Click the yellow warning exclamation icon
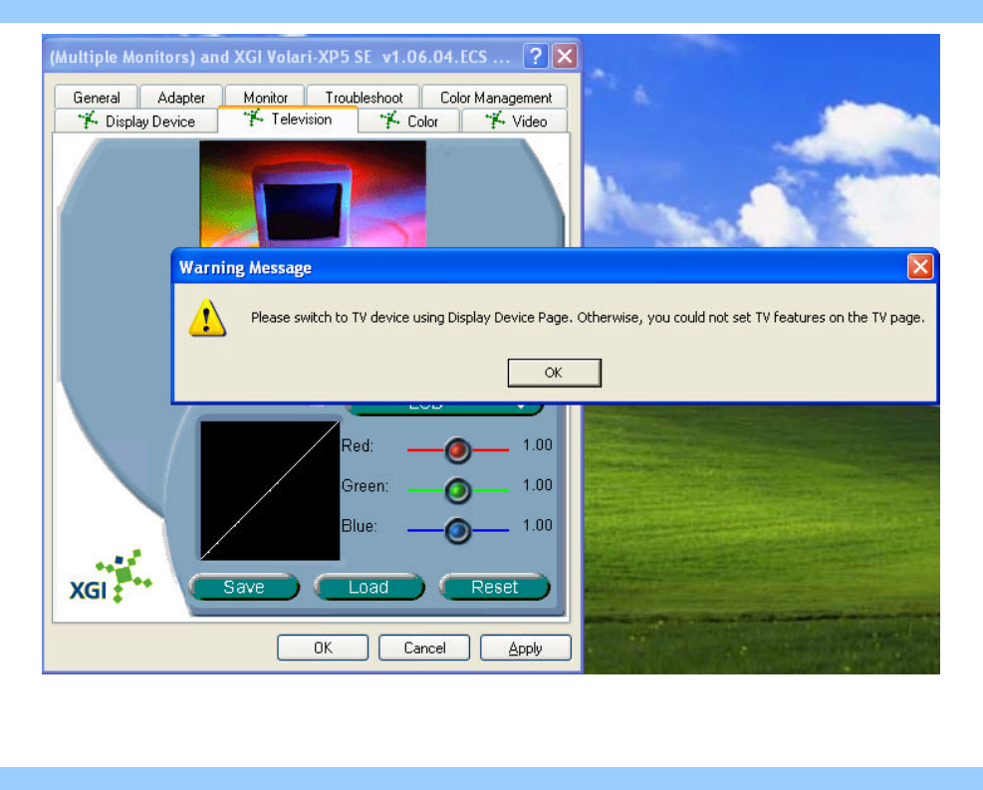Screen dimensions: 983x790 (207, 317)
